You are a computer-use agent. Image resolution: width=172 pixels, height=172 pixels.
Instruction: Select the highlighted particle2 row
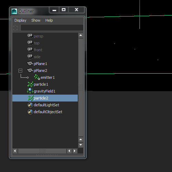click(45, 98)
